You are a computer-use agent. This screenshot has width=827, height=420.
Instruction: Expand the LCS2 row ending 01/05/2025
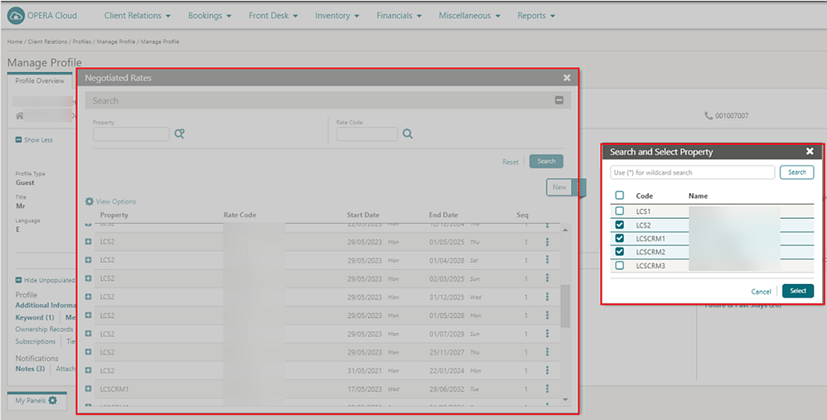click(x=88, y=241)
